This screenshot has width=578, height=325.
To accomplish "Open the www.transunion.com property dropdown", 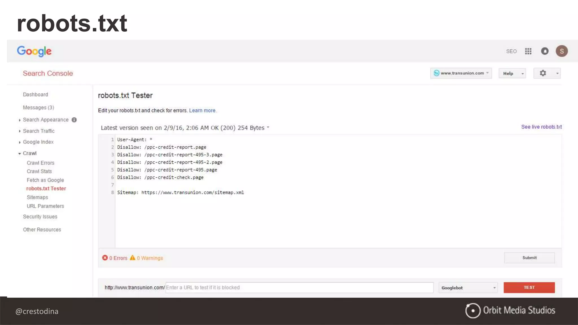I will 461,73.
